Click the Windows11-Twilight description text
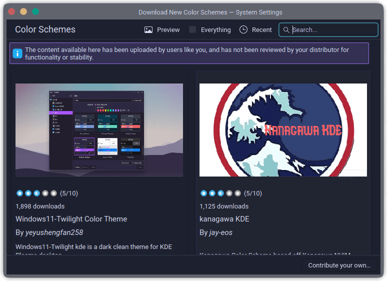Viewport: 387px width, 281px height. 94,248
